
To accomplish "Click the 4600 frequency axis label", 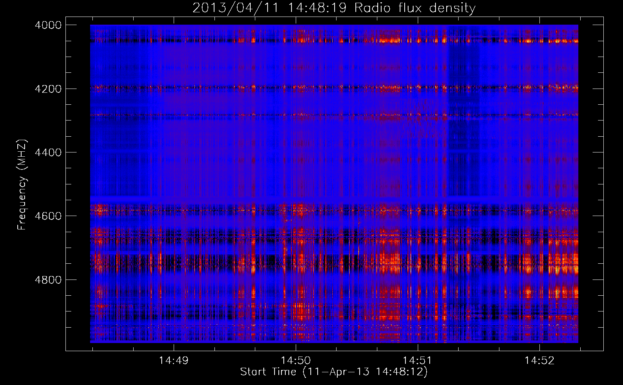I will pyautogui.click(x=48, y=216).
